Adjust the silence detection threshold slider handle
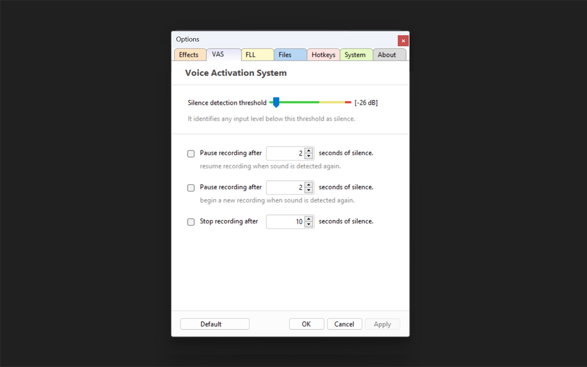The width and height of the screenshot is (587, 367). pos(276,102)
